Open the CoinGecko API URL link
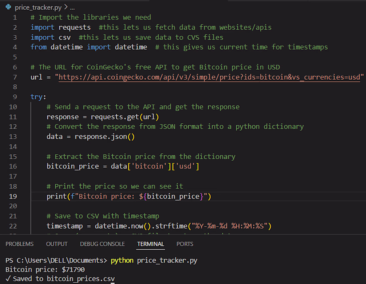This screenshot has height=284, width=366. pyautogui.click(x=209, y=77)
